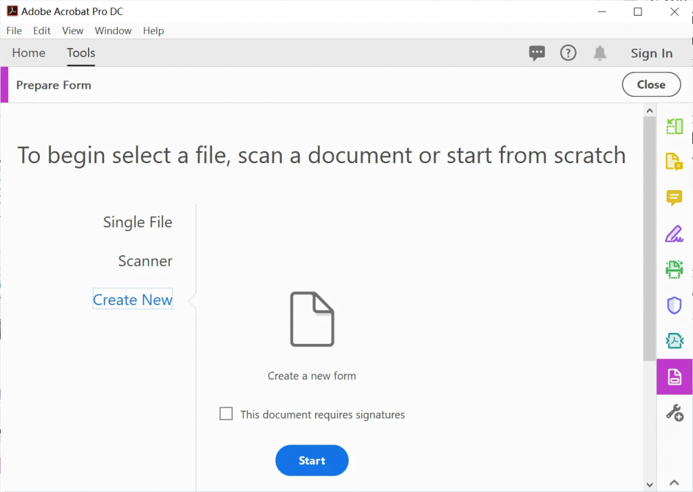693x492 pixels.
Task: Open the notifications bell
Action: pos(600,53)
